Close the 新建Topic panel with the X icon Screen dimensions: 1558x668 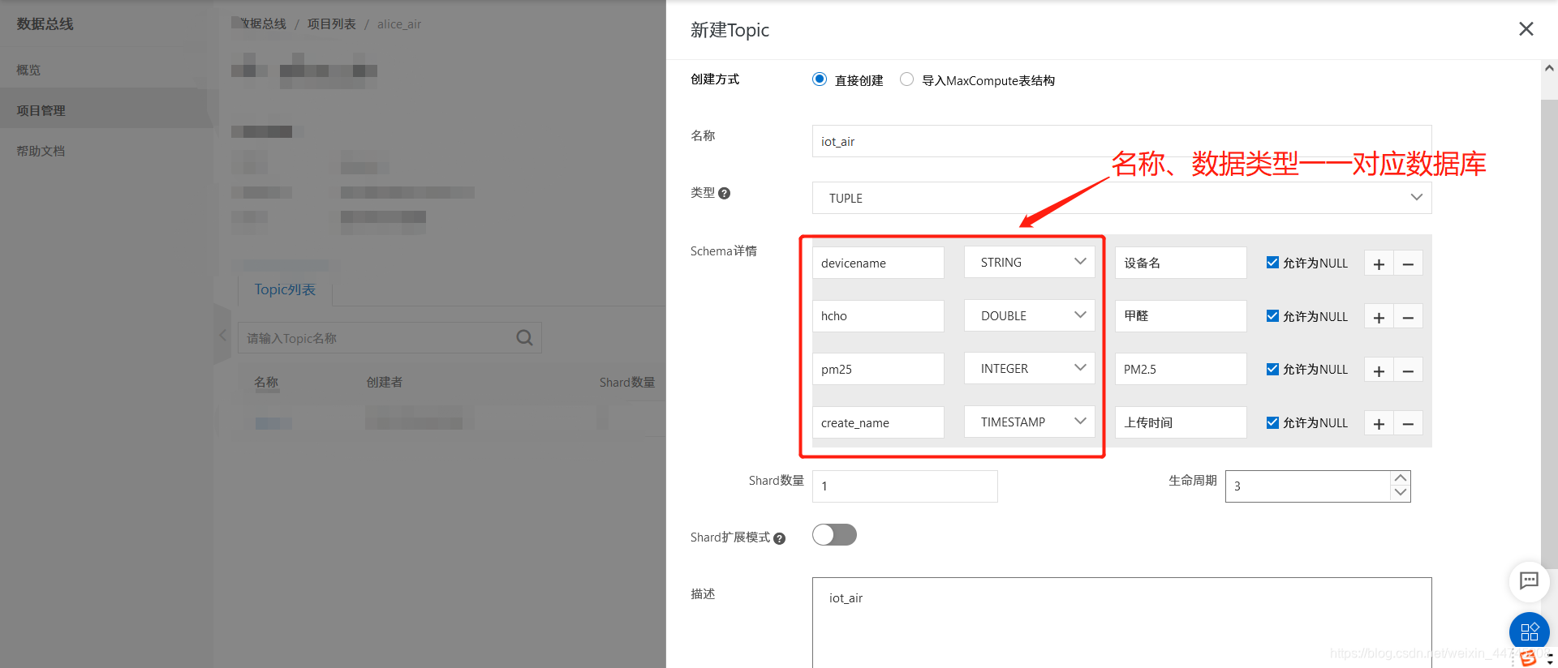[x=1526, y=29]
